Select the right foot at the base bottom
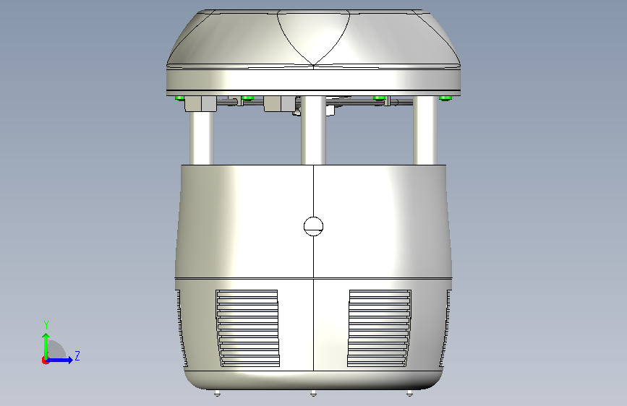This screenshot has height=406, width=627. click(x=409, y=393)
